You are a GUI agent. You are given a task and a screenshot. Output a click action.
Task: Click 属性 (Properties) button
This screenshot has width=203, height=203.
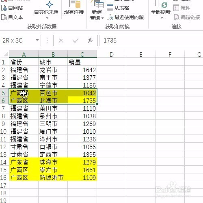click(182, 8)
